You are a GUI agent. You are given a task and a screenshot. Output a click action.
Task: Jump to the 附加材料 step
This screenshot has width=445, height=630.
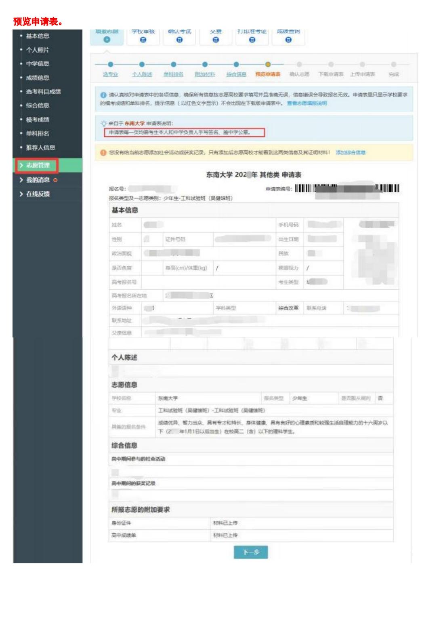(x=205, y=74)
